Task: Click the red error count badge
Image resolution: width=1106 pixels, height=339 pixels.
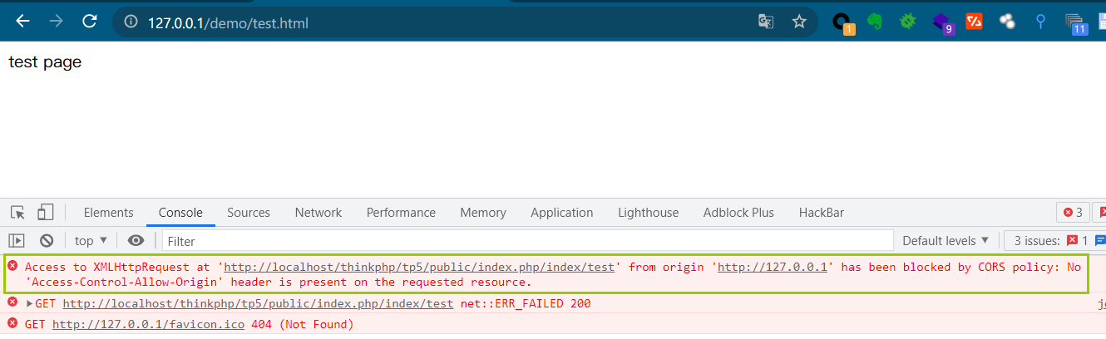Action: click(1073, 213)
